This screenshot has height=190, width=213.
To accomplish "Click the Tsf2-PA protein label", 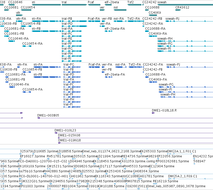I will 135,65.
